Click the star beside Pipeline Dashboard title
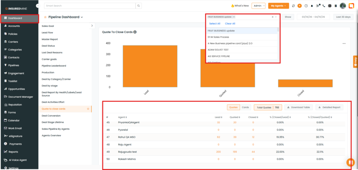The image size is (358, 170). coord(45,17)
